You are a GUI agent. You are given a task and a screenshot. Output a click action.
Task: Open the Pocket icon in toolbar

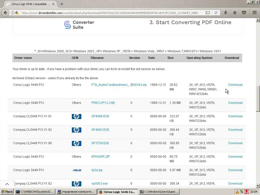[x=244, y=13]
